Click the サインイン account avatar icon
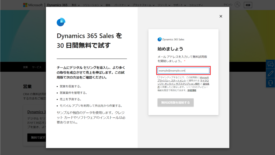275x155 pixels. pos(237,5)
